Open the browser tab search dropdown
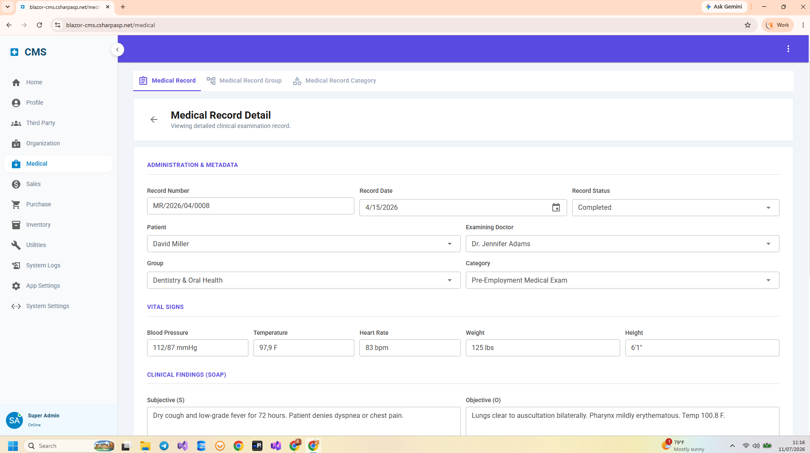Screen dimensions: 810x453 tap(8, 7)
